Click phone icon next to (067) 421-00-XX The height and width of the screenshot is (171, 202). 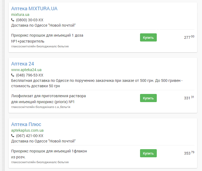(13, 136)
